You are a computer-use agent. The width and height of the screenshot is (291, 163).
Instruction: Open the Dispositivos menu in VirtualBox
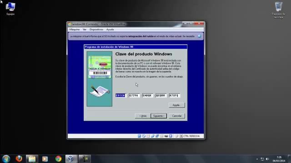click(96, 29)
